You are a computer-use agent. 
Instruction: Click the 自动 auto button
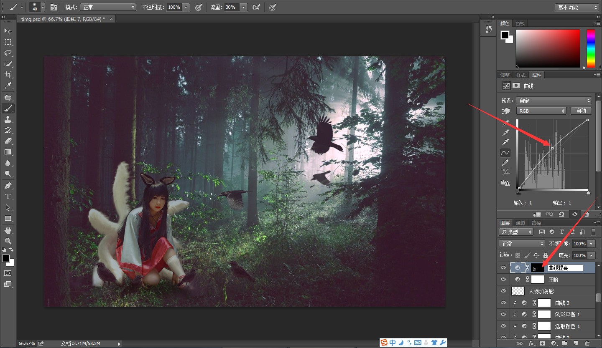[581, 111]
